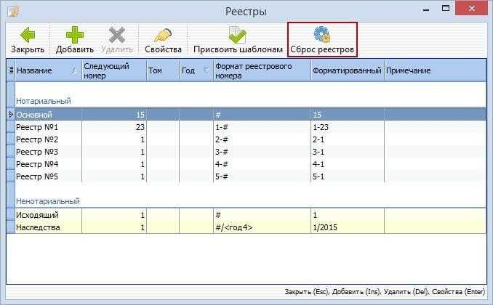Image resolution: width=493 pixels, height=305 pixels.
Task: Open Свойства with the pointing hand icon
Action: pyautogui.click(x=163, y=35)
